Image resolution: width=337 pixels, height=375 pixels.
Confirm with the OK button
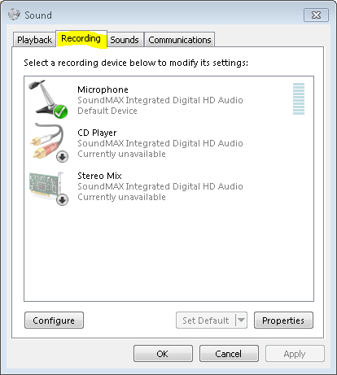click(x=163, y=354)
